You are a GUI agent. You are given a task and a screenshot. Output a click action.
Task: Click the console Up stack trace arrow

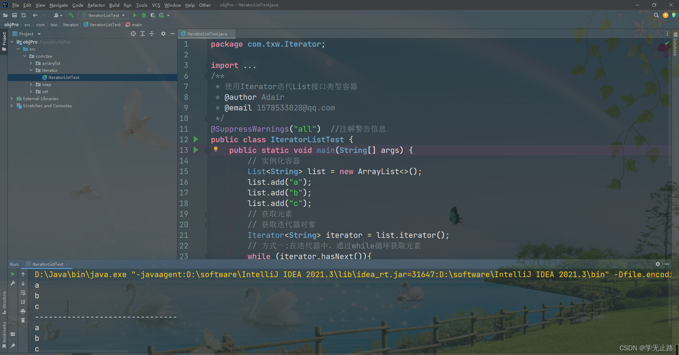pos(23,274)
